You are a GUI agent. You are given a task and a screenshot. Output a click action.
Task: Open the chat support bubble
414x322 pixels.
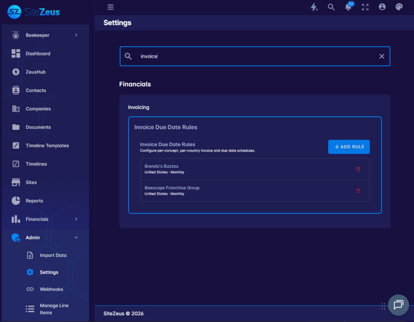pyautogui.click(x=398, y=305)
